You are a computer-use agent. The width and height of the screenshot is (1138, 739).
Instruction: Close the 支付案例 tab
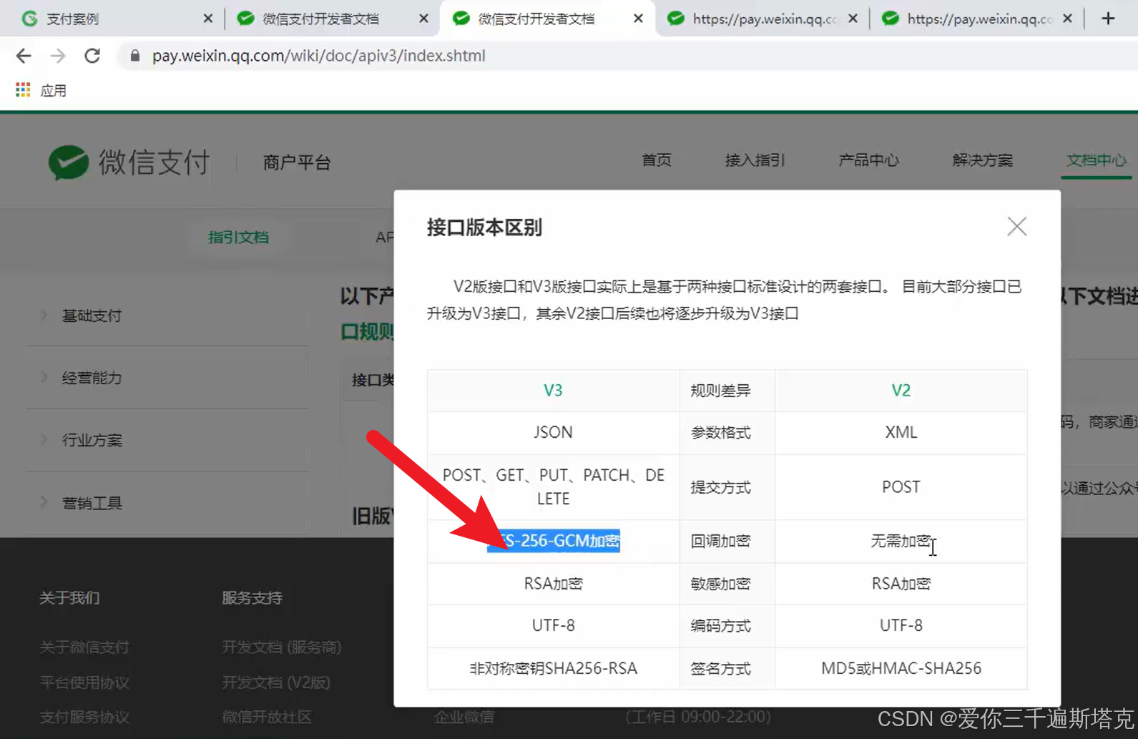[x=208, y=19]
